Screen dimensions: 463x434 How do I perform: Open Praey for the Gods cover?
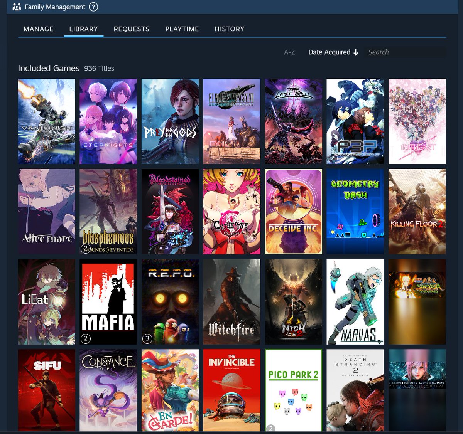pyautogui.click(x=170, y=121)
